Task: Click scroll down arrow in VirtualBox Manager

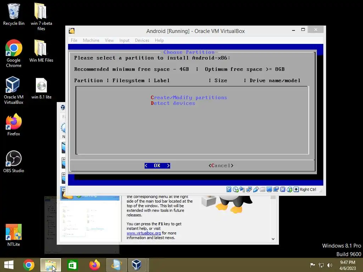Action: click(273, 239)
